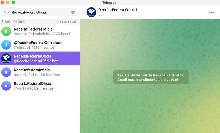Select the @receitafederaloficial 7775 inscritos subtitle
Image resolution: width=220 pixels, height=133 pixels.
43,34
